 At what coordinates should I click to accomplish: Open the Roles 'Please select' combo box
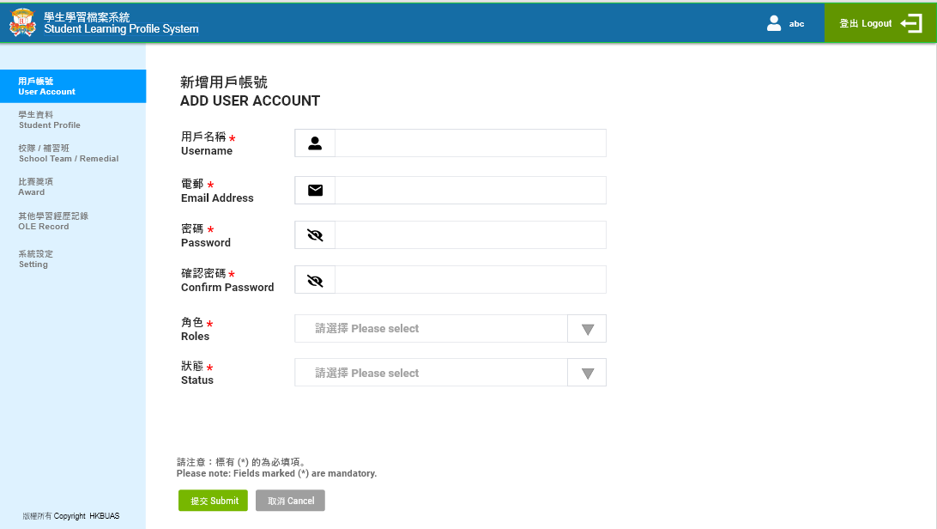431,329
